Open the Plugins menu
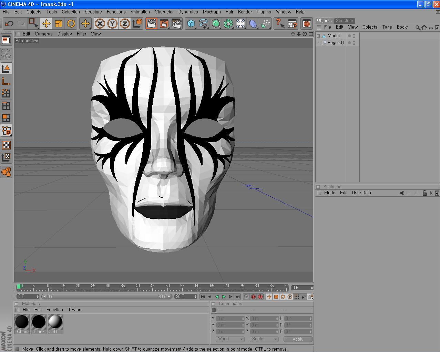 [x=264, y=12]
